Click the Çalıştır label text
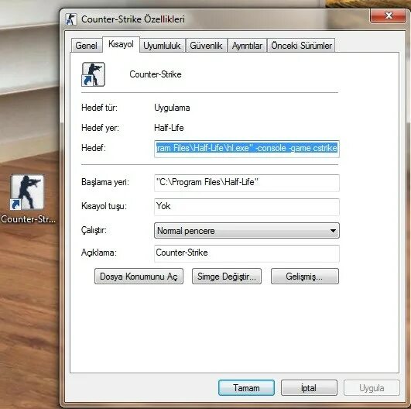The height and width of the screenshot is (409, 411). click(94, 230)
